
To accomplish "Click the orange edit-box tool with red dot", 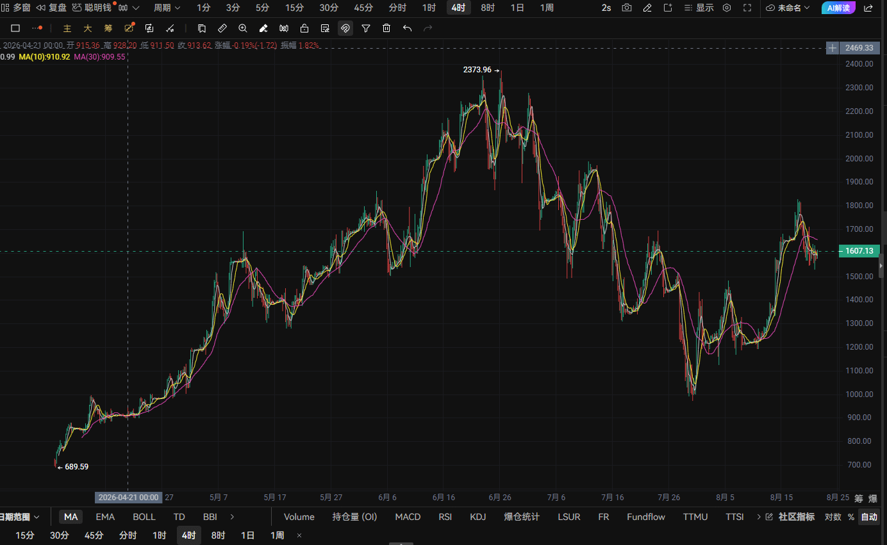I will click(x=129, y=28).
